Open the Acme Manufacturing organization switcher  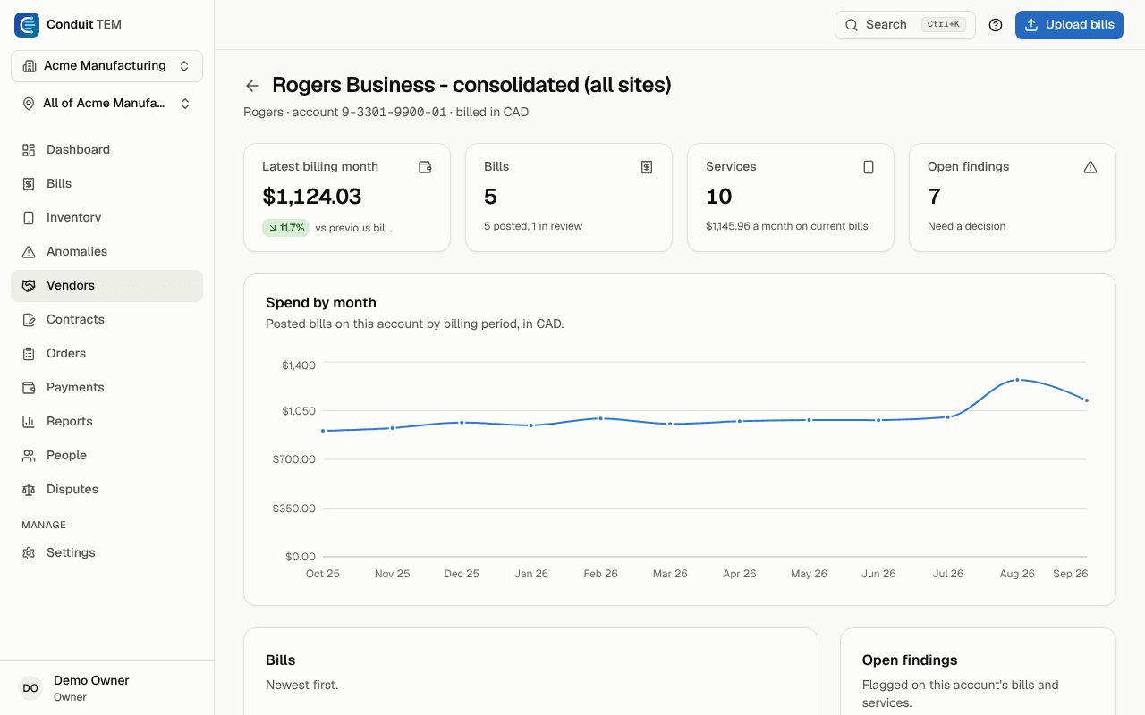point(107,66)
